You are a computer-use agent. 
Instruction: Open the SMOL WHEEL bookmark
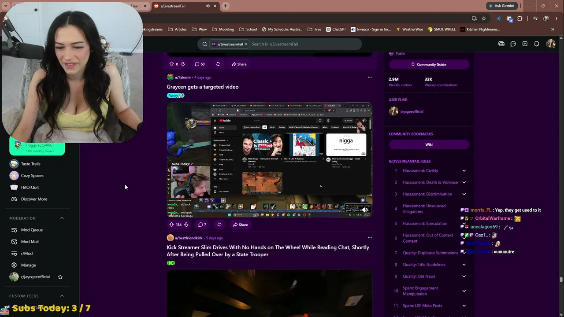click(x=442, y=29)
